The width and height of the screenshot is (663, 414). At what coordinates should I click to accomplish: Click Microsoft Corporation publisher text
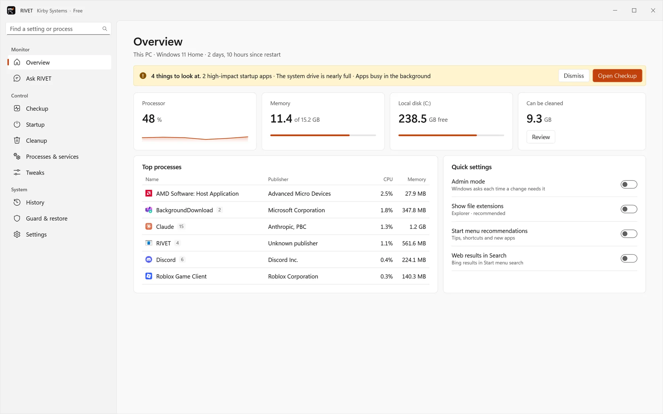click(x=296, y=210)
